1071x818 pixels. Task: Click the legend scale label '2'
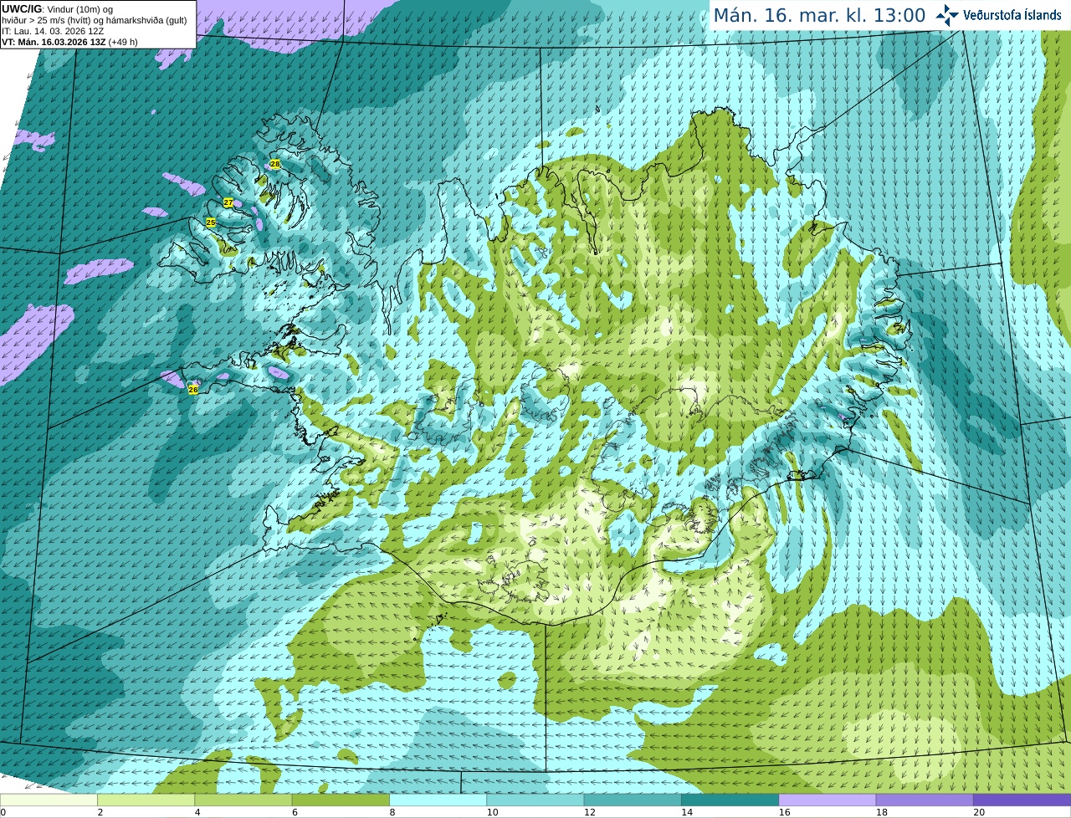100,812
